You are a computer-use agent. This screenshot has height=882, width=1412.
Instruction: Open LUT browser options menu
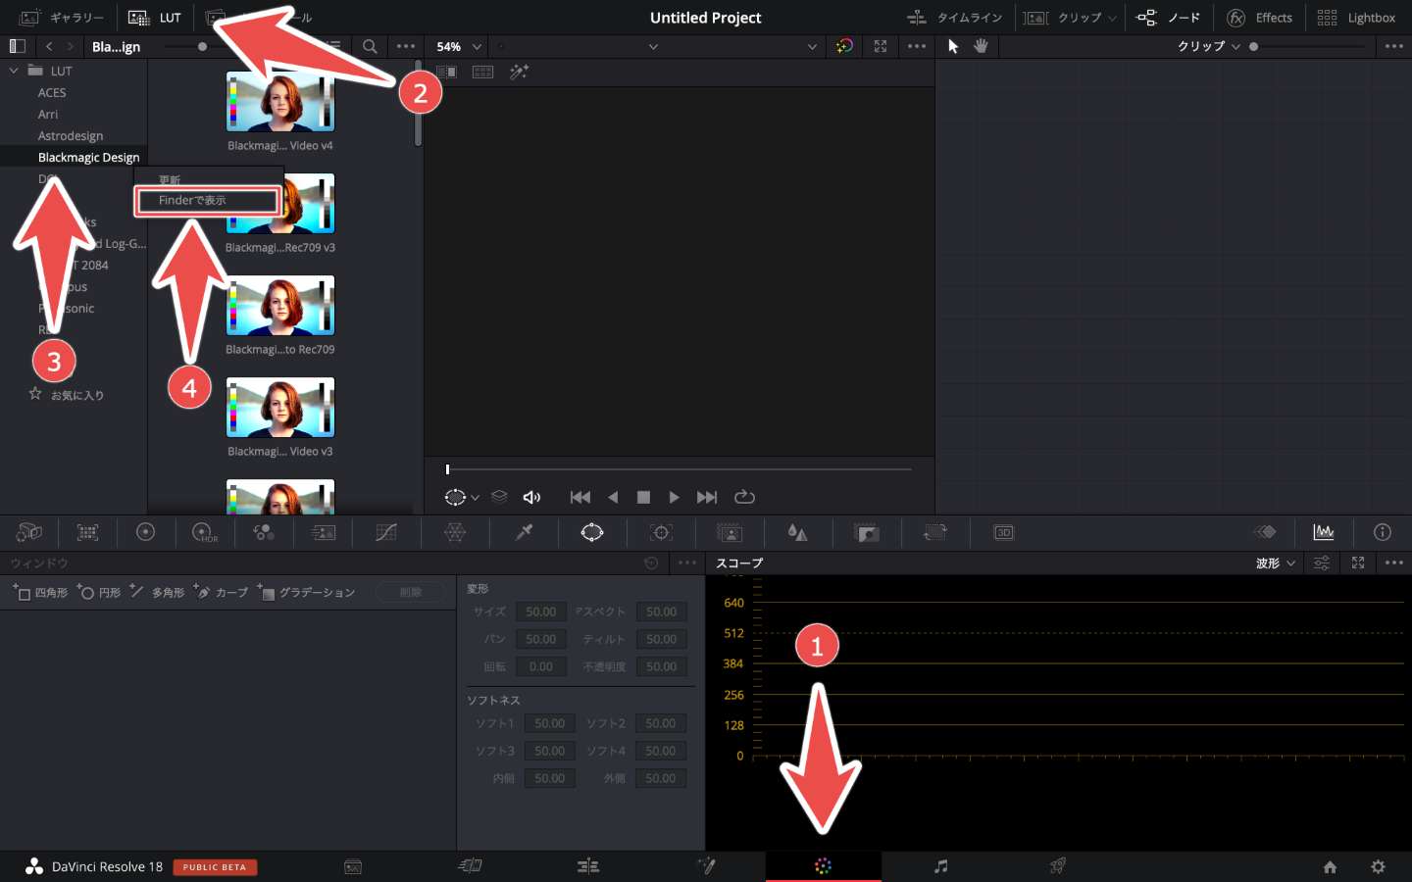coord(406,46)
